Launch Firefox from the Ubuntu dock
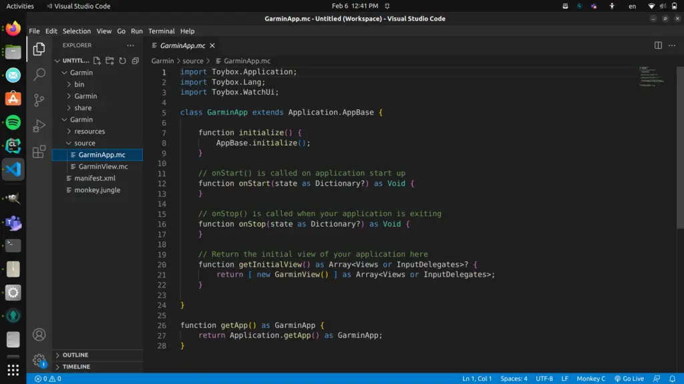Screen dimensions: 684x384 (13, 29)
